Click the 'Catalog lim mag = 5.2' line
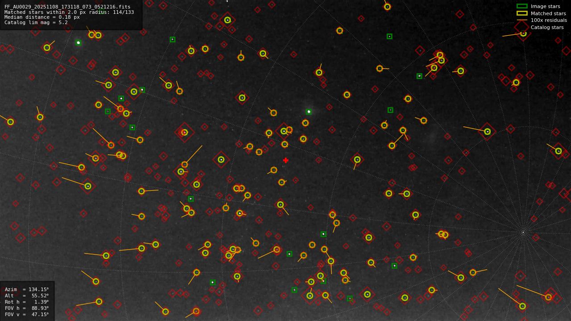The height and width of the screenshot is (321, 571). tap(36, 22)
